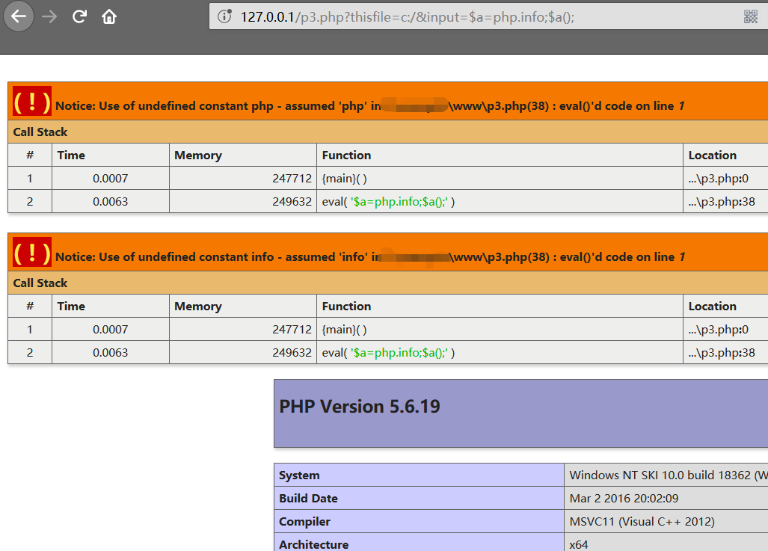768x551 pixels.
Task: Focus the address bar URL field
Action: (479, 16)
